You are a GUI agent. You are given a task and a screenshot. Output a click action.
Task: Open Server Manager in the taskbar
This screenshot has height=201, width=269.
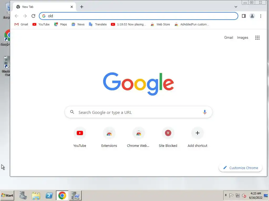click(23, 195)
